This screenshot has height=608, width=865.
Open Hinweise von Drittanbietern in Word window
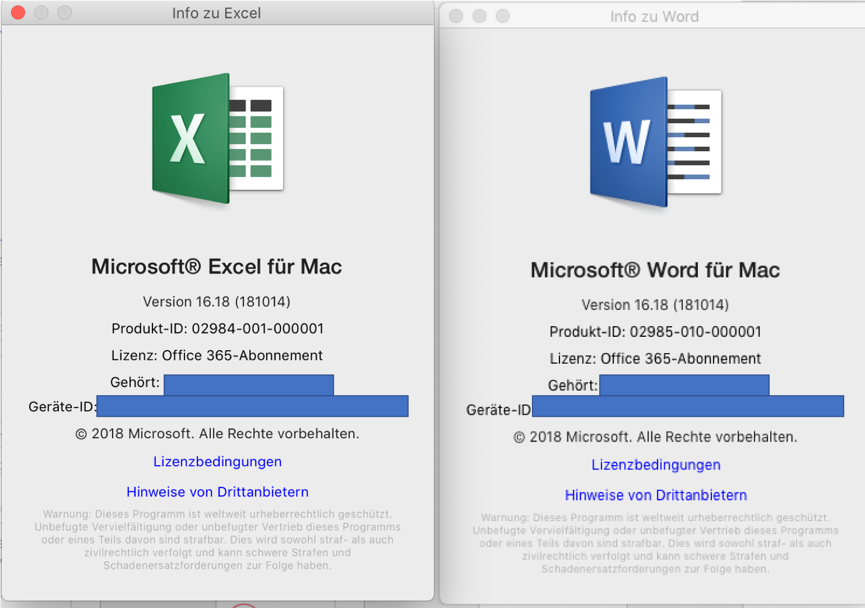click(656, 495)
